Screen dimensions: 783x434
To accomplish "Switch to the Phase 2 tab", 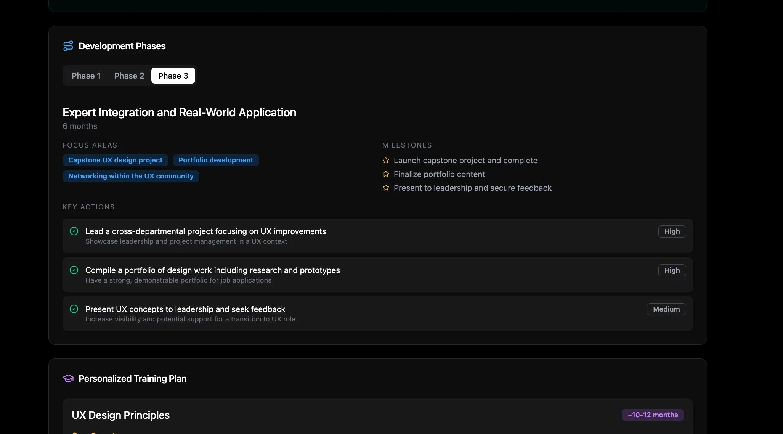I will (129, 76).
